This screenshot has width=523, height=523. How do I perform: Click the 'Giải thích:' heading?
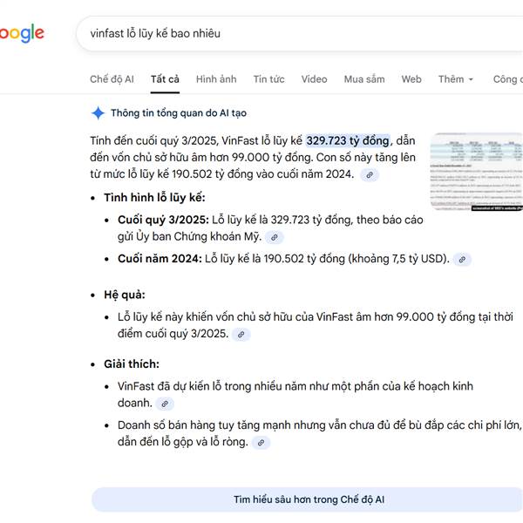coord(132,363)
